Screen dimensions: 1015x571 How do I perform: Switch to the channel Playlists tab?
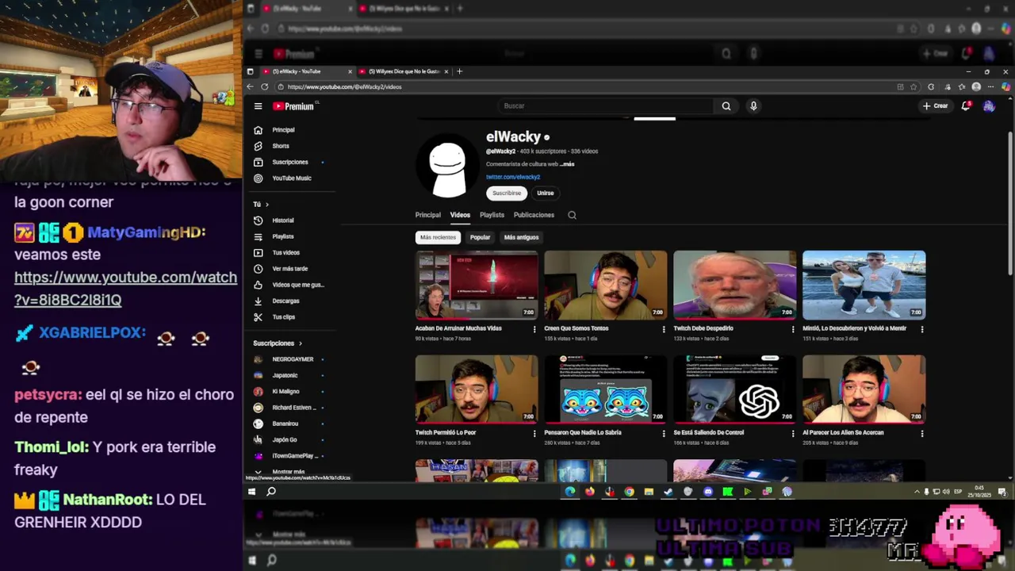click(492, 215)
